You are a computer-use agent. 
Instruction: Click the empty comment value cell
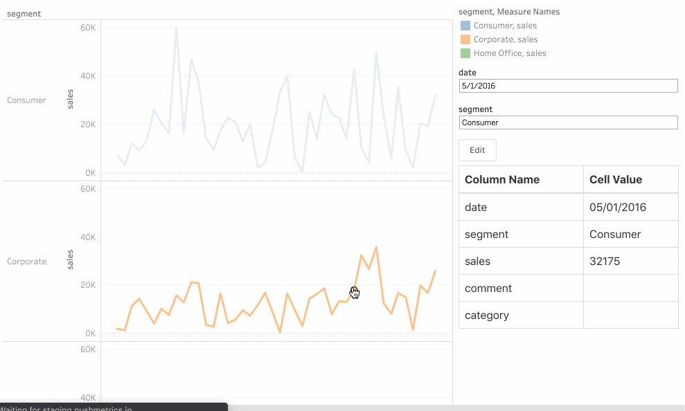click(630, 289)
